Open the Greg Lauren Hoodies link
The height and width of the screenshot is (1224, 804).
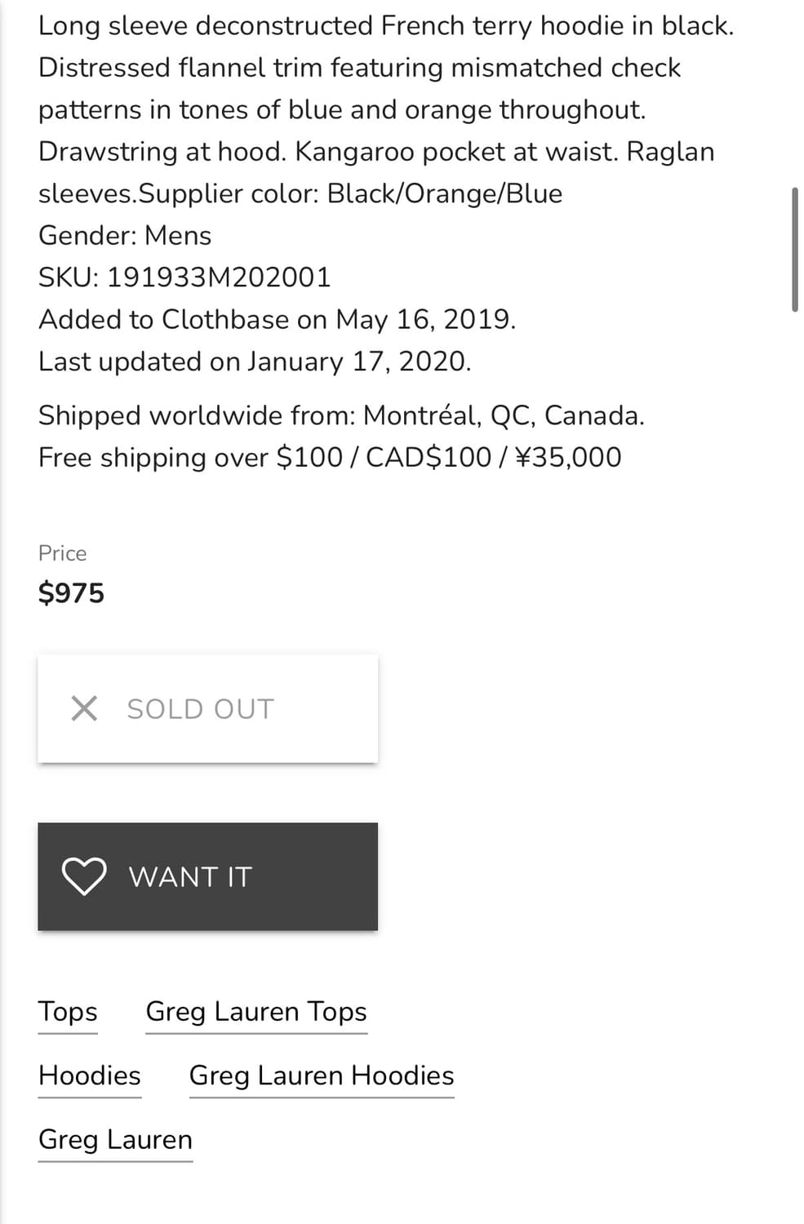(x=322, y=1075)
